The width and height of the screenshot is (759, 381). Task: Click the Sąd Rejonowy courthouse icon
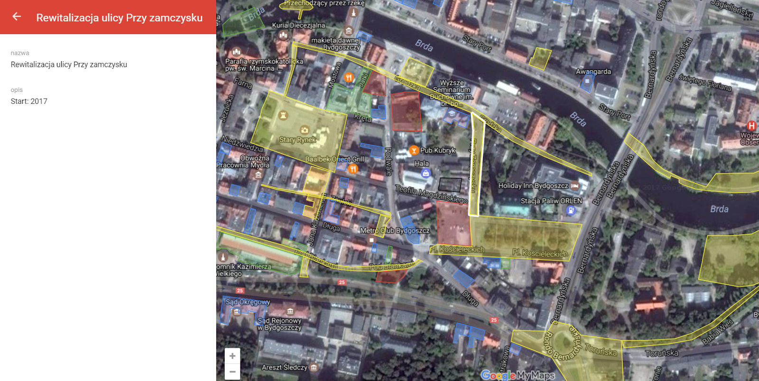(290, 311)
